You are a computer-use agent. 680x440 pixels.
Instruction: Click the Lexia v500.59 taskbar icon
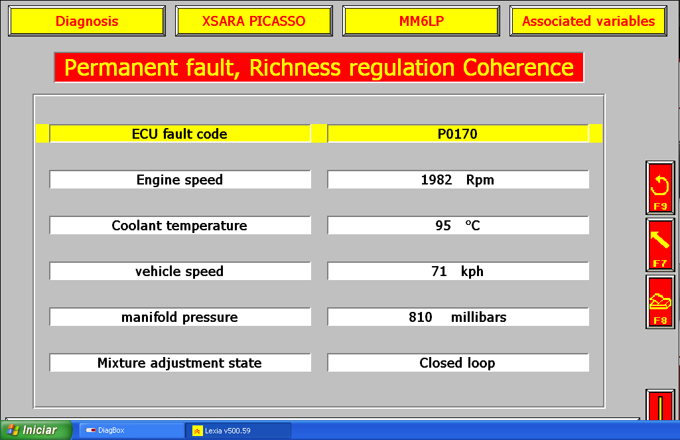197,431
